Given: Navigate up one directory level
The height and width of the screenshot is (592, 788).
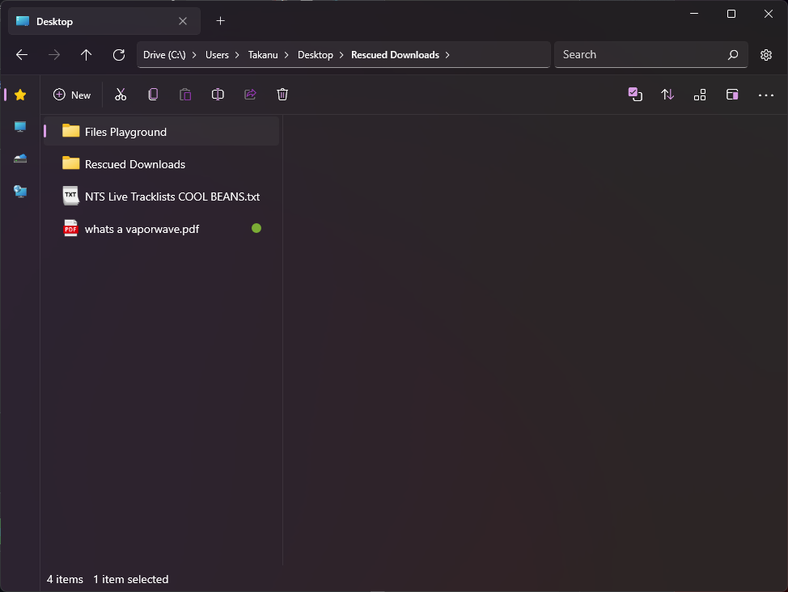Looking at the screenshot, I should (86, 55).
